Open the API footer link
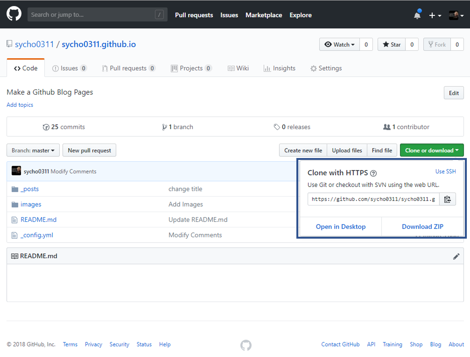 coord(371,344)
